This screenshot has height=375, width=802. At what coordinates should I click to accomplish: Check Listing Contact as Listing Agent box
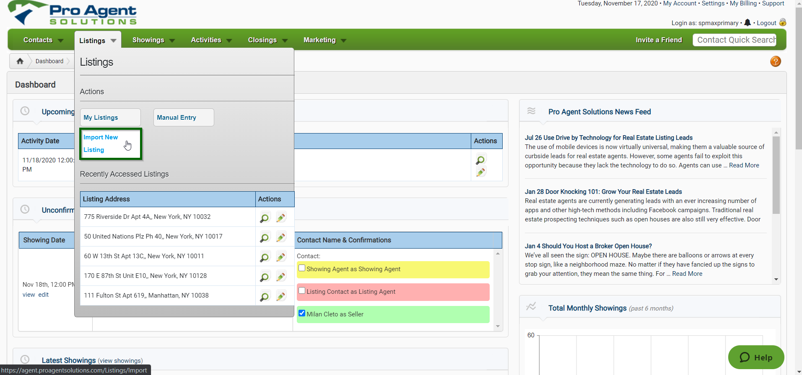[302, 290]
